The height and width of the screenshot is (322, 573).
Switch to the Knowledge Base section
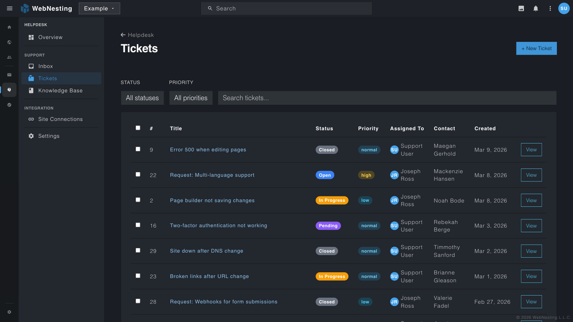[60, 91]
